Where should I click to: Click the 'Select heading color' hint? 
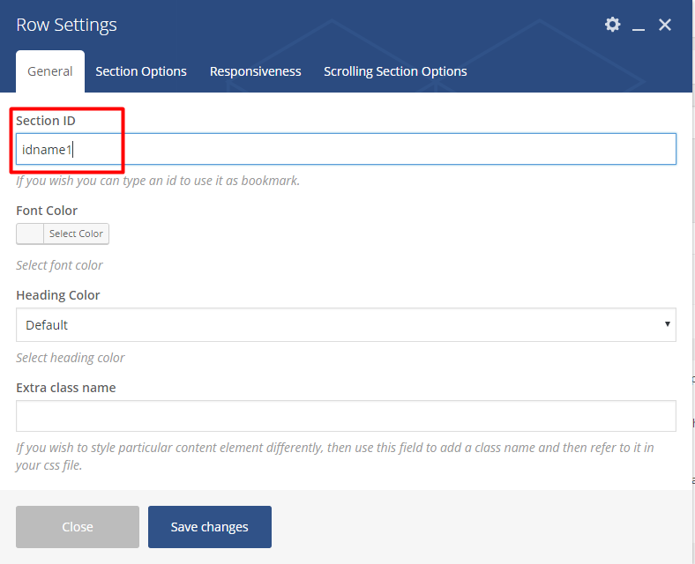(x=71, y=358)
